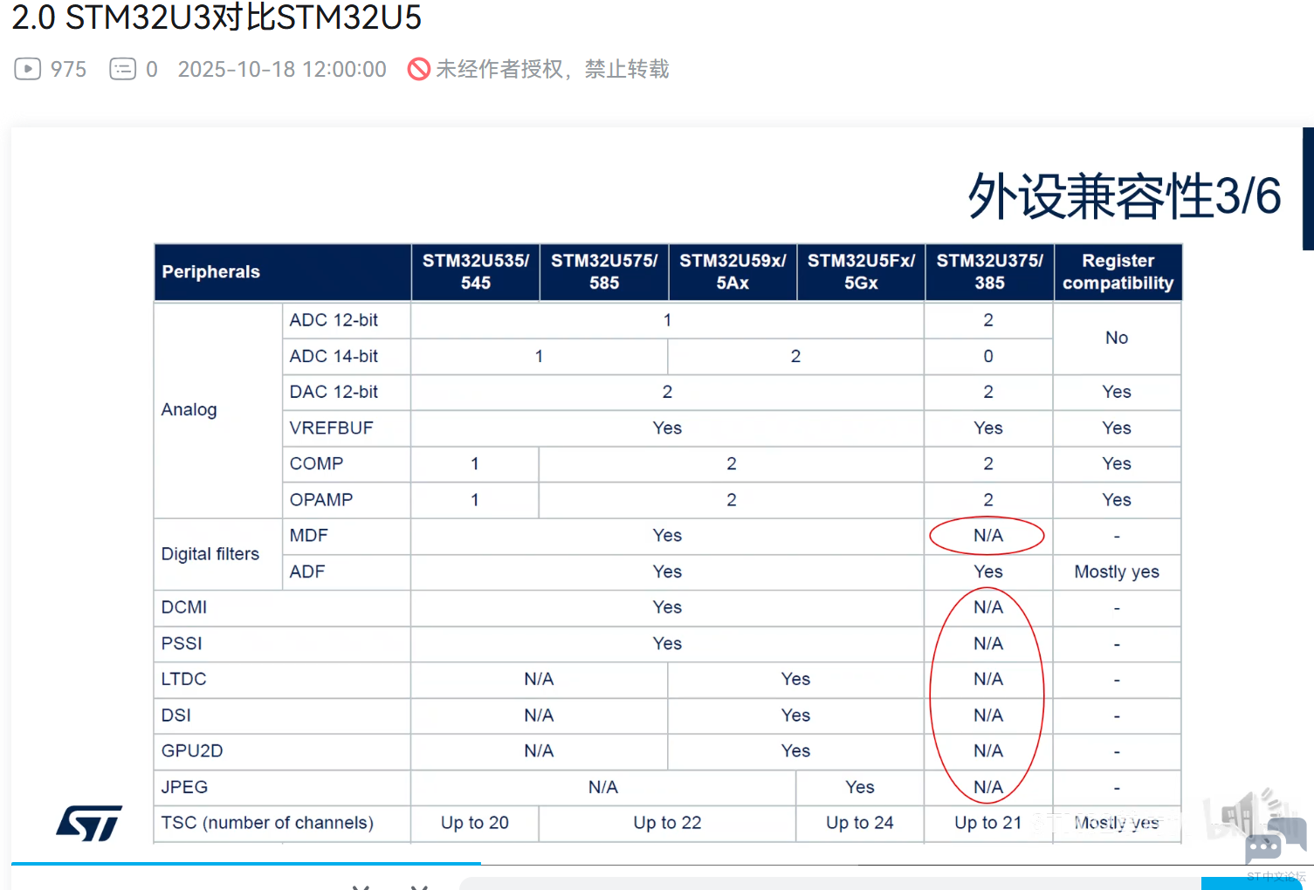The image size is (1314, 890).
Task: Click the 'Up to 24' TSC cell
Action: coord(860,823)
